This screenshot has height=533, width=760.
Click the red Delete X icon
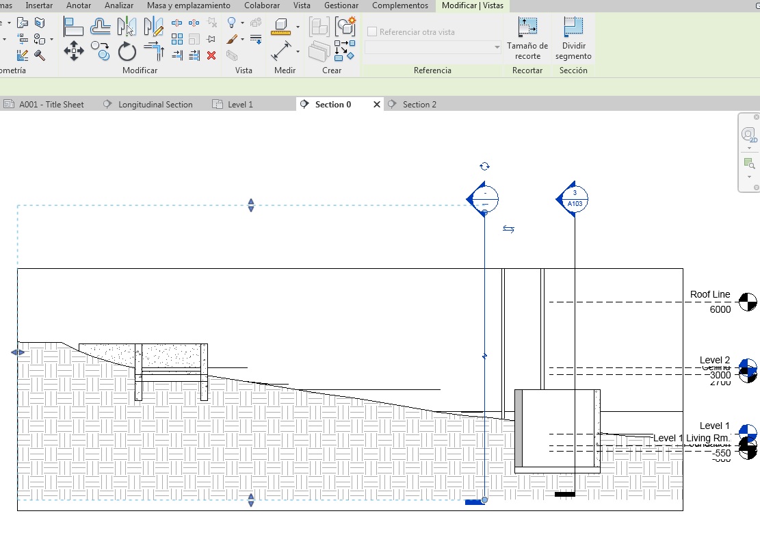click(211, 55)
